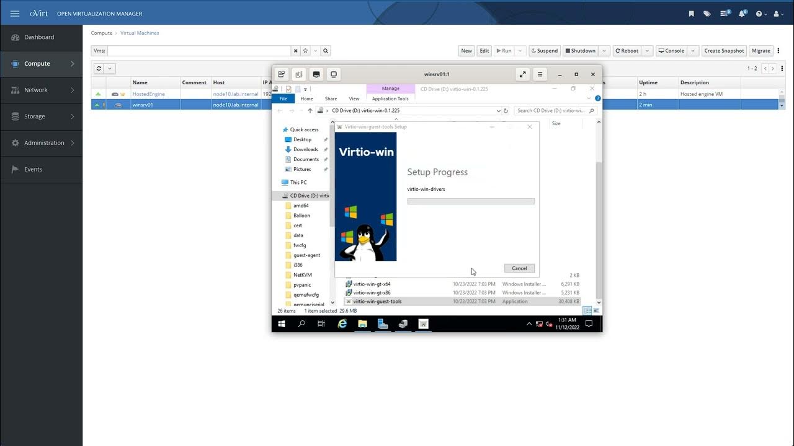Open the Console options dropdown arrow
The height and width of the screenshot is (446, 794).
point(694,51)
